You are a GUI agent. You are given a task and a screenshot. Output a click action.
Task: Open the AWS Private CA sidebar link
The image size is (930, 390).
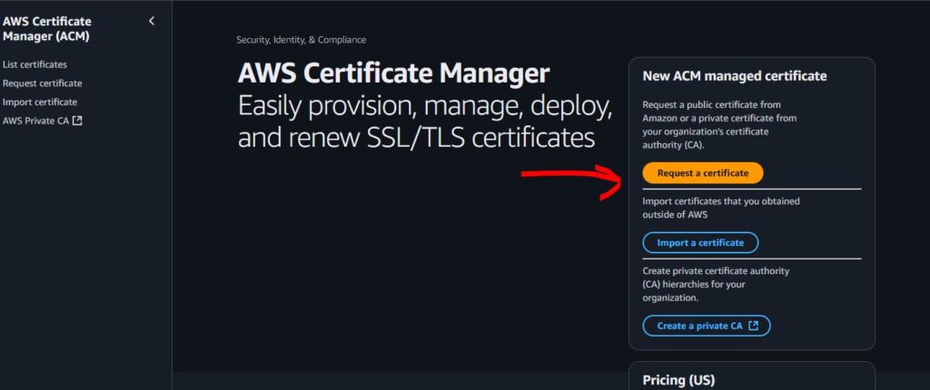35,121
